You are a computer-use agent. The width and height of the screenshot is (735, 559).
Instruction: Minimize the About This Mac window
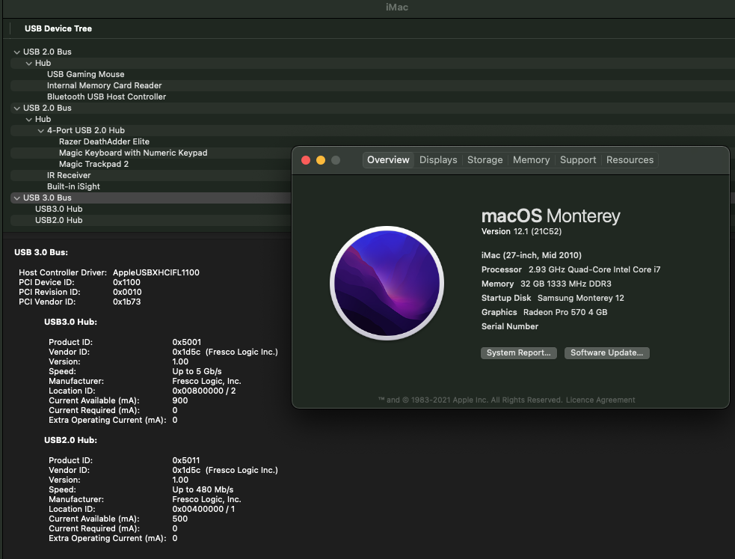point(321,160)
